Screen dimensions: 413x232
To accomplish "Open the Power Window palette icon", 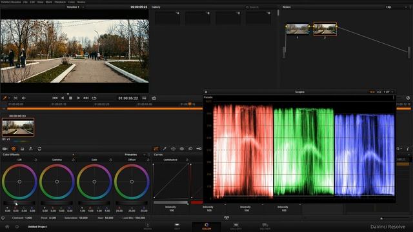I will [173, 149].
